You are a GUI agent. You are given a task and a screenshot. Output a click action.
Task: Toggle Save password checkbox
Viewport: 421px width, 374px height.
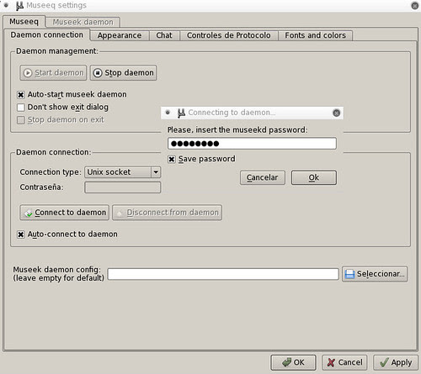[172, 159]
